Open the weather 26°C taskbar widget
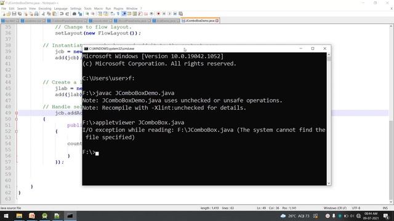This screenshot has width=394, height=221. click(295, 215)
